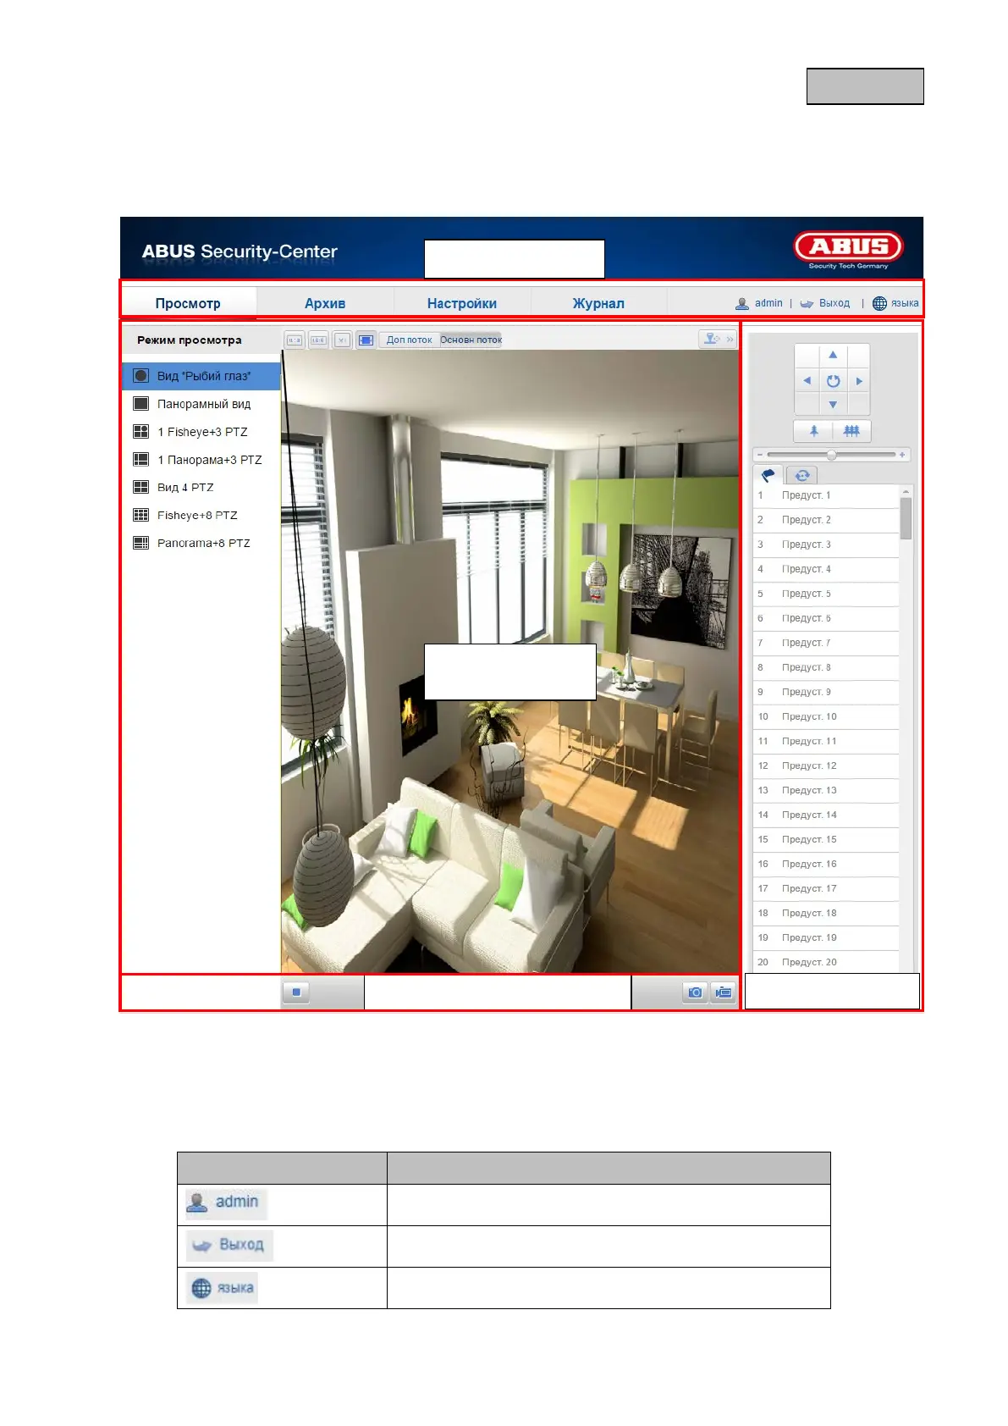Start recording with the video camera icon
Screen dimensions: 1008x1426
click(x=723, y=992)
